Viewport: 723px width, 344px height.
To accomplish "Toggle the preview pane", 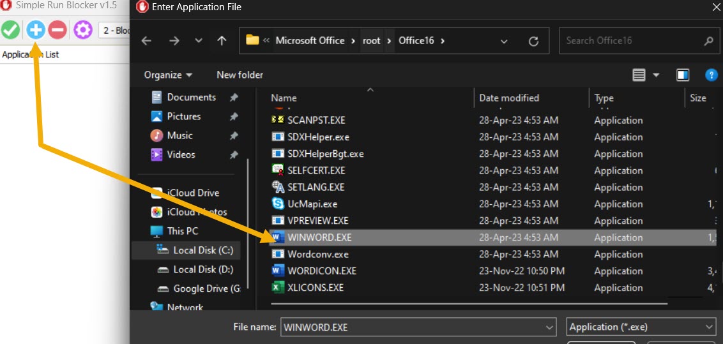I will 683,75.
